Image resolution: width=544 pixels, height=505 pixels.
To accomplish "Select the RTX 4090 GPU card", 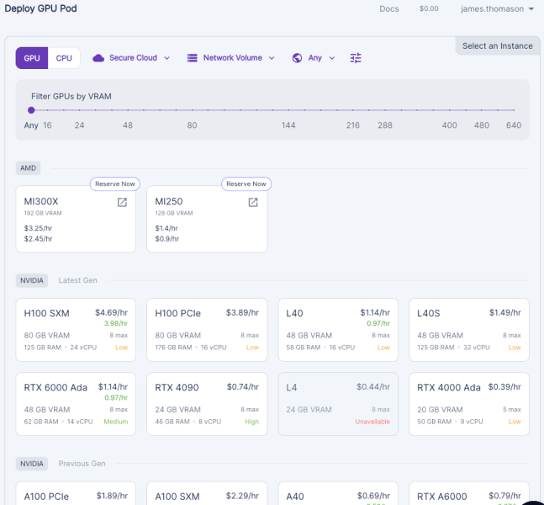I will [207, 404].
